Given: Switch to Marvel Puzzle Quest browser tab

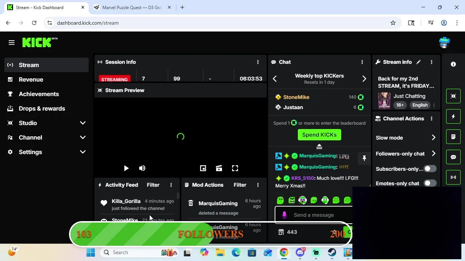Looking at the screenshot, I should click(x=132, y=7).
